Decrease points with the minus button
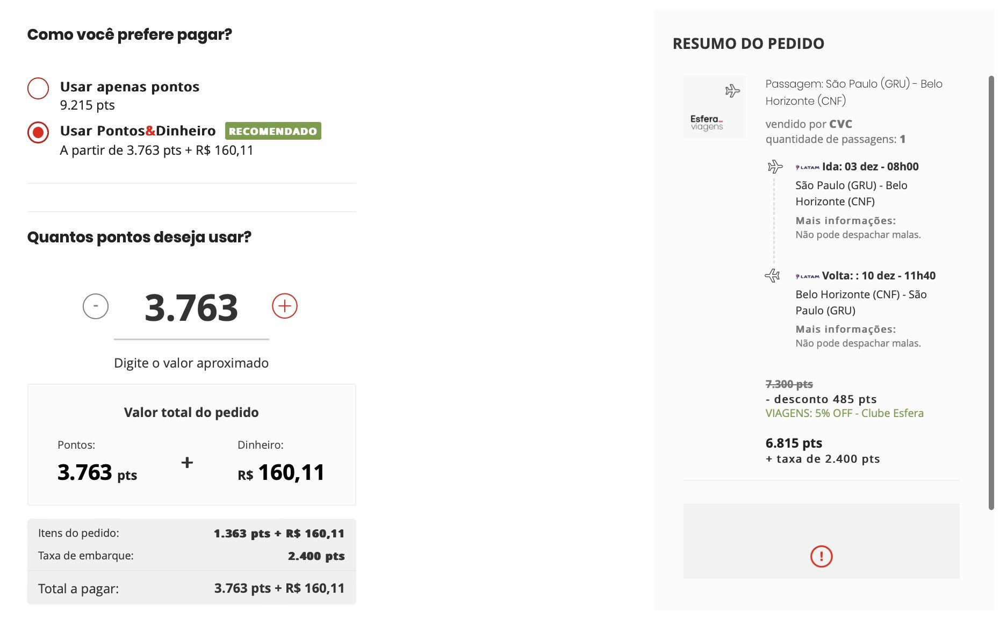This screenshot has width=1007, height=618. coord(96,306)
